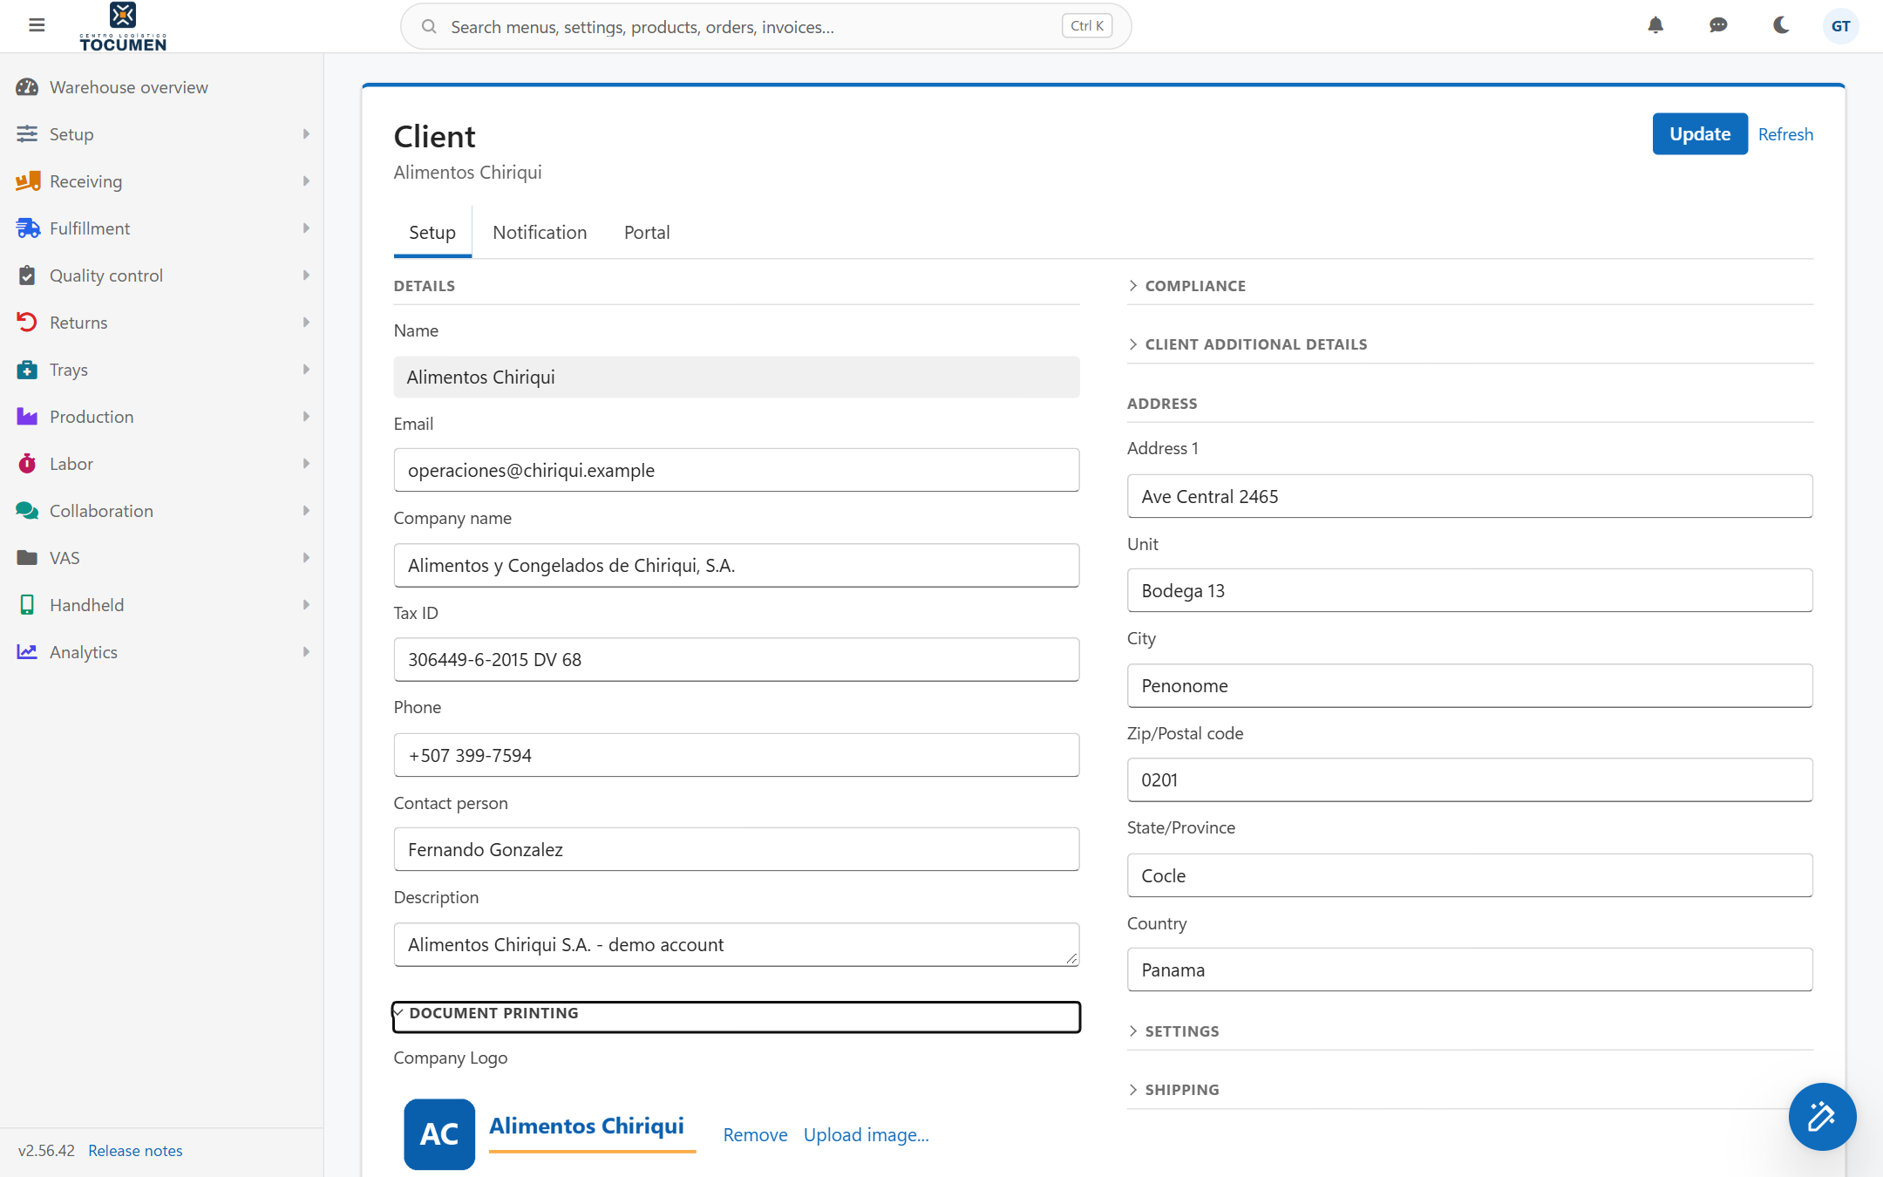Click the Analytics chart icon
The image size is (1883, 1177).
(27, 652)
